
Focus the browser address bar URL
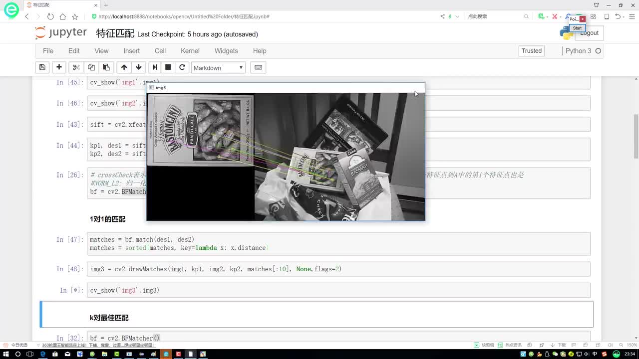pyautogui.click(x=184, y=16)
